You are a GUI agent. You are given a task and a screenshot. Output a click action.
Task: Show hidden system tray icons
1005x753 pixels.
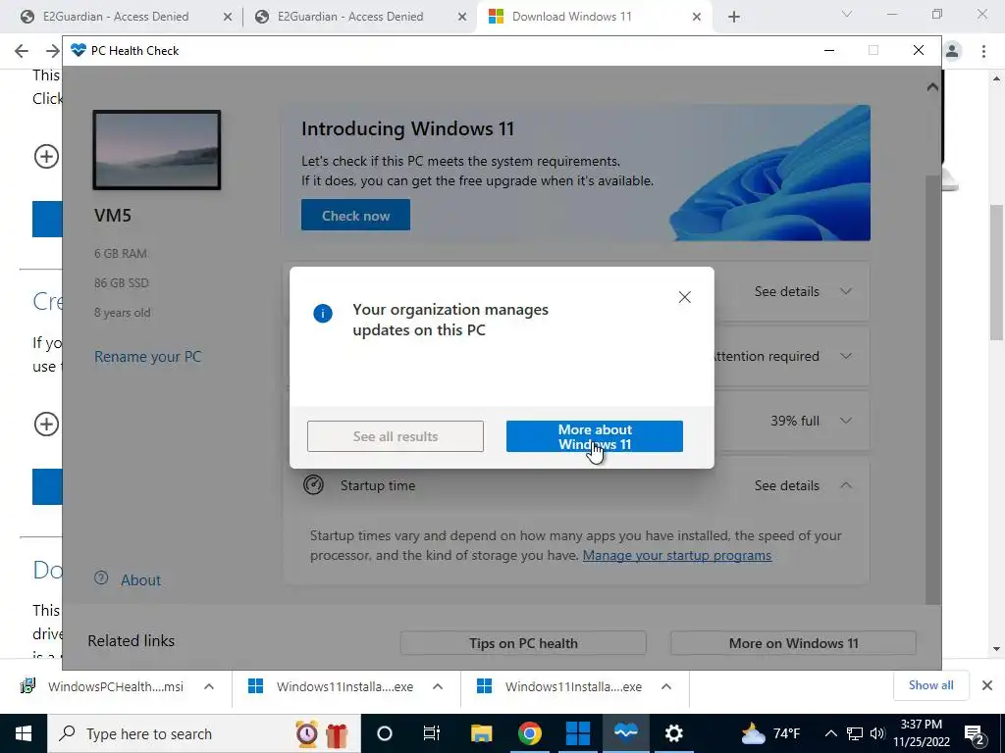830,733
